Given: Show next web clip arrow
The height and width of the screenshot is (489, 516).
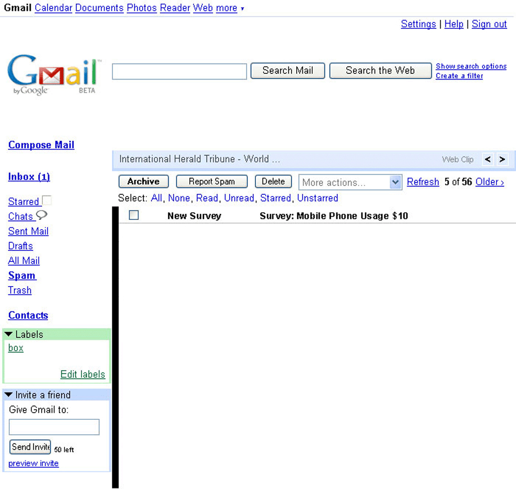Looking at the screenshot, I should coord(502,160).
